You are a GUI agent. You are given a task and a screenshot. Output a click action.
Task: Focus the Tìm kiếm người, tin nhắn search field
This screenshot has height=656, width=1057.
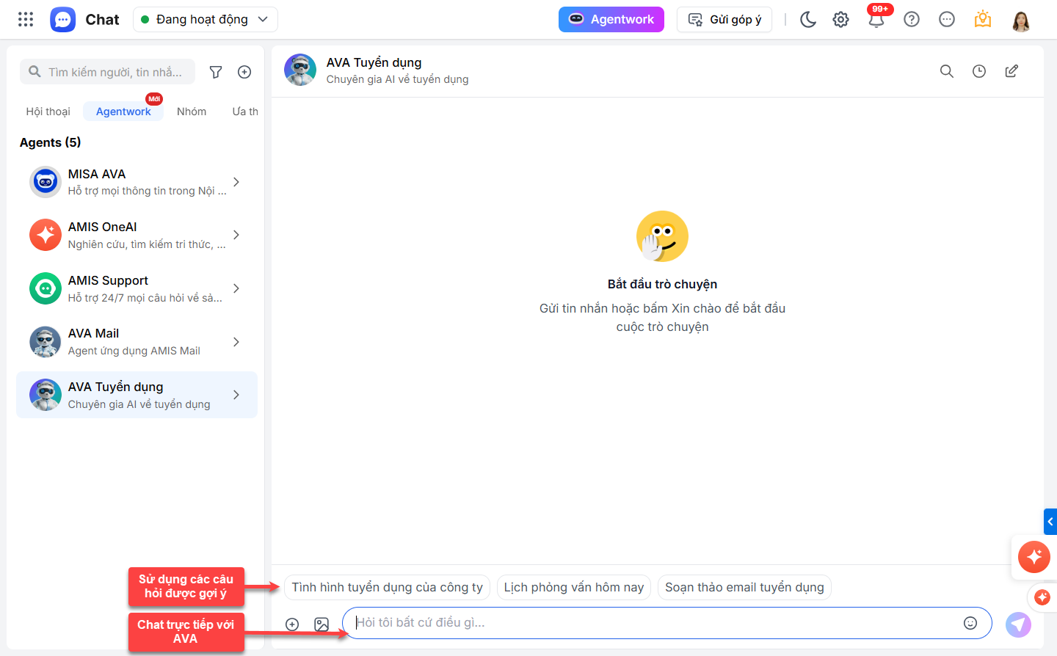[108, 72]
